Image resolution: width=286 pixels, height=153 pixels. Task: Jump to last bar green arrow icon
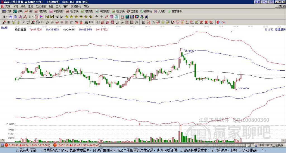[52, 17]
